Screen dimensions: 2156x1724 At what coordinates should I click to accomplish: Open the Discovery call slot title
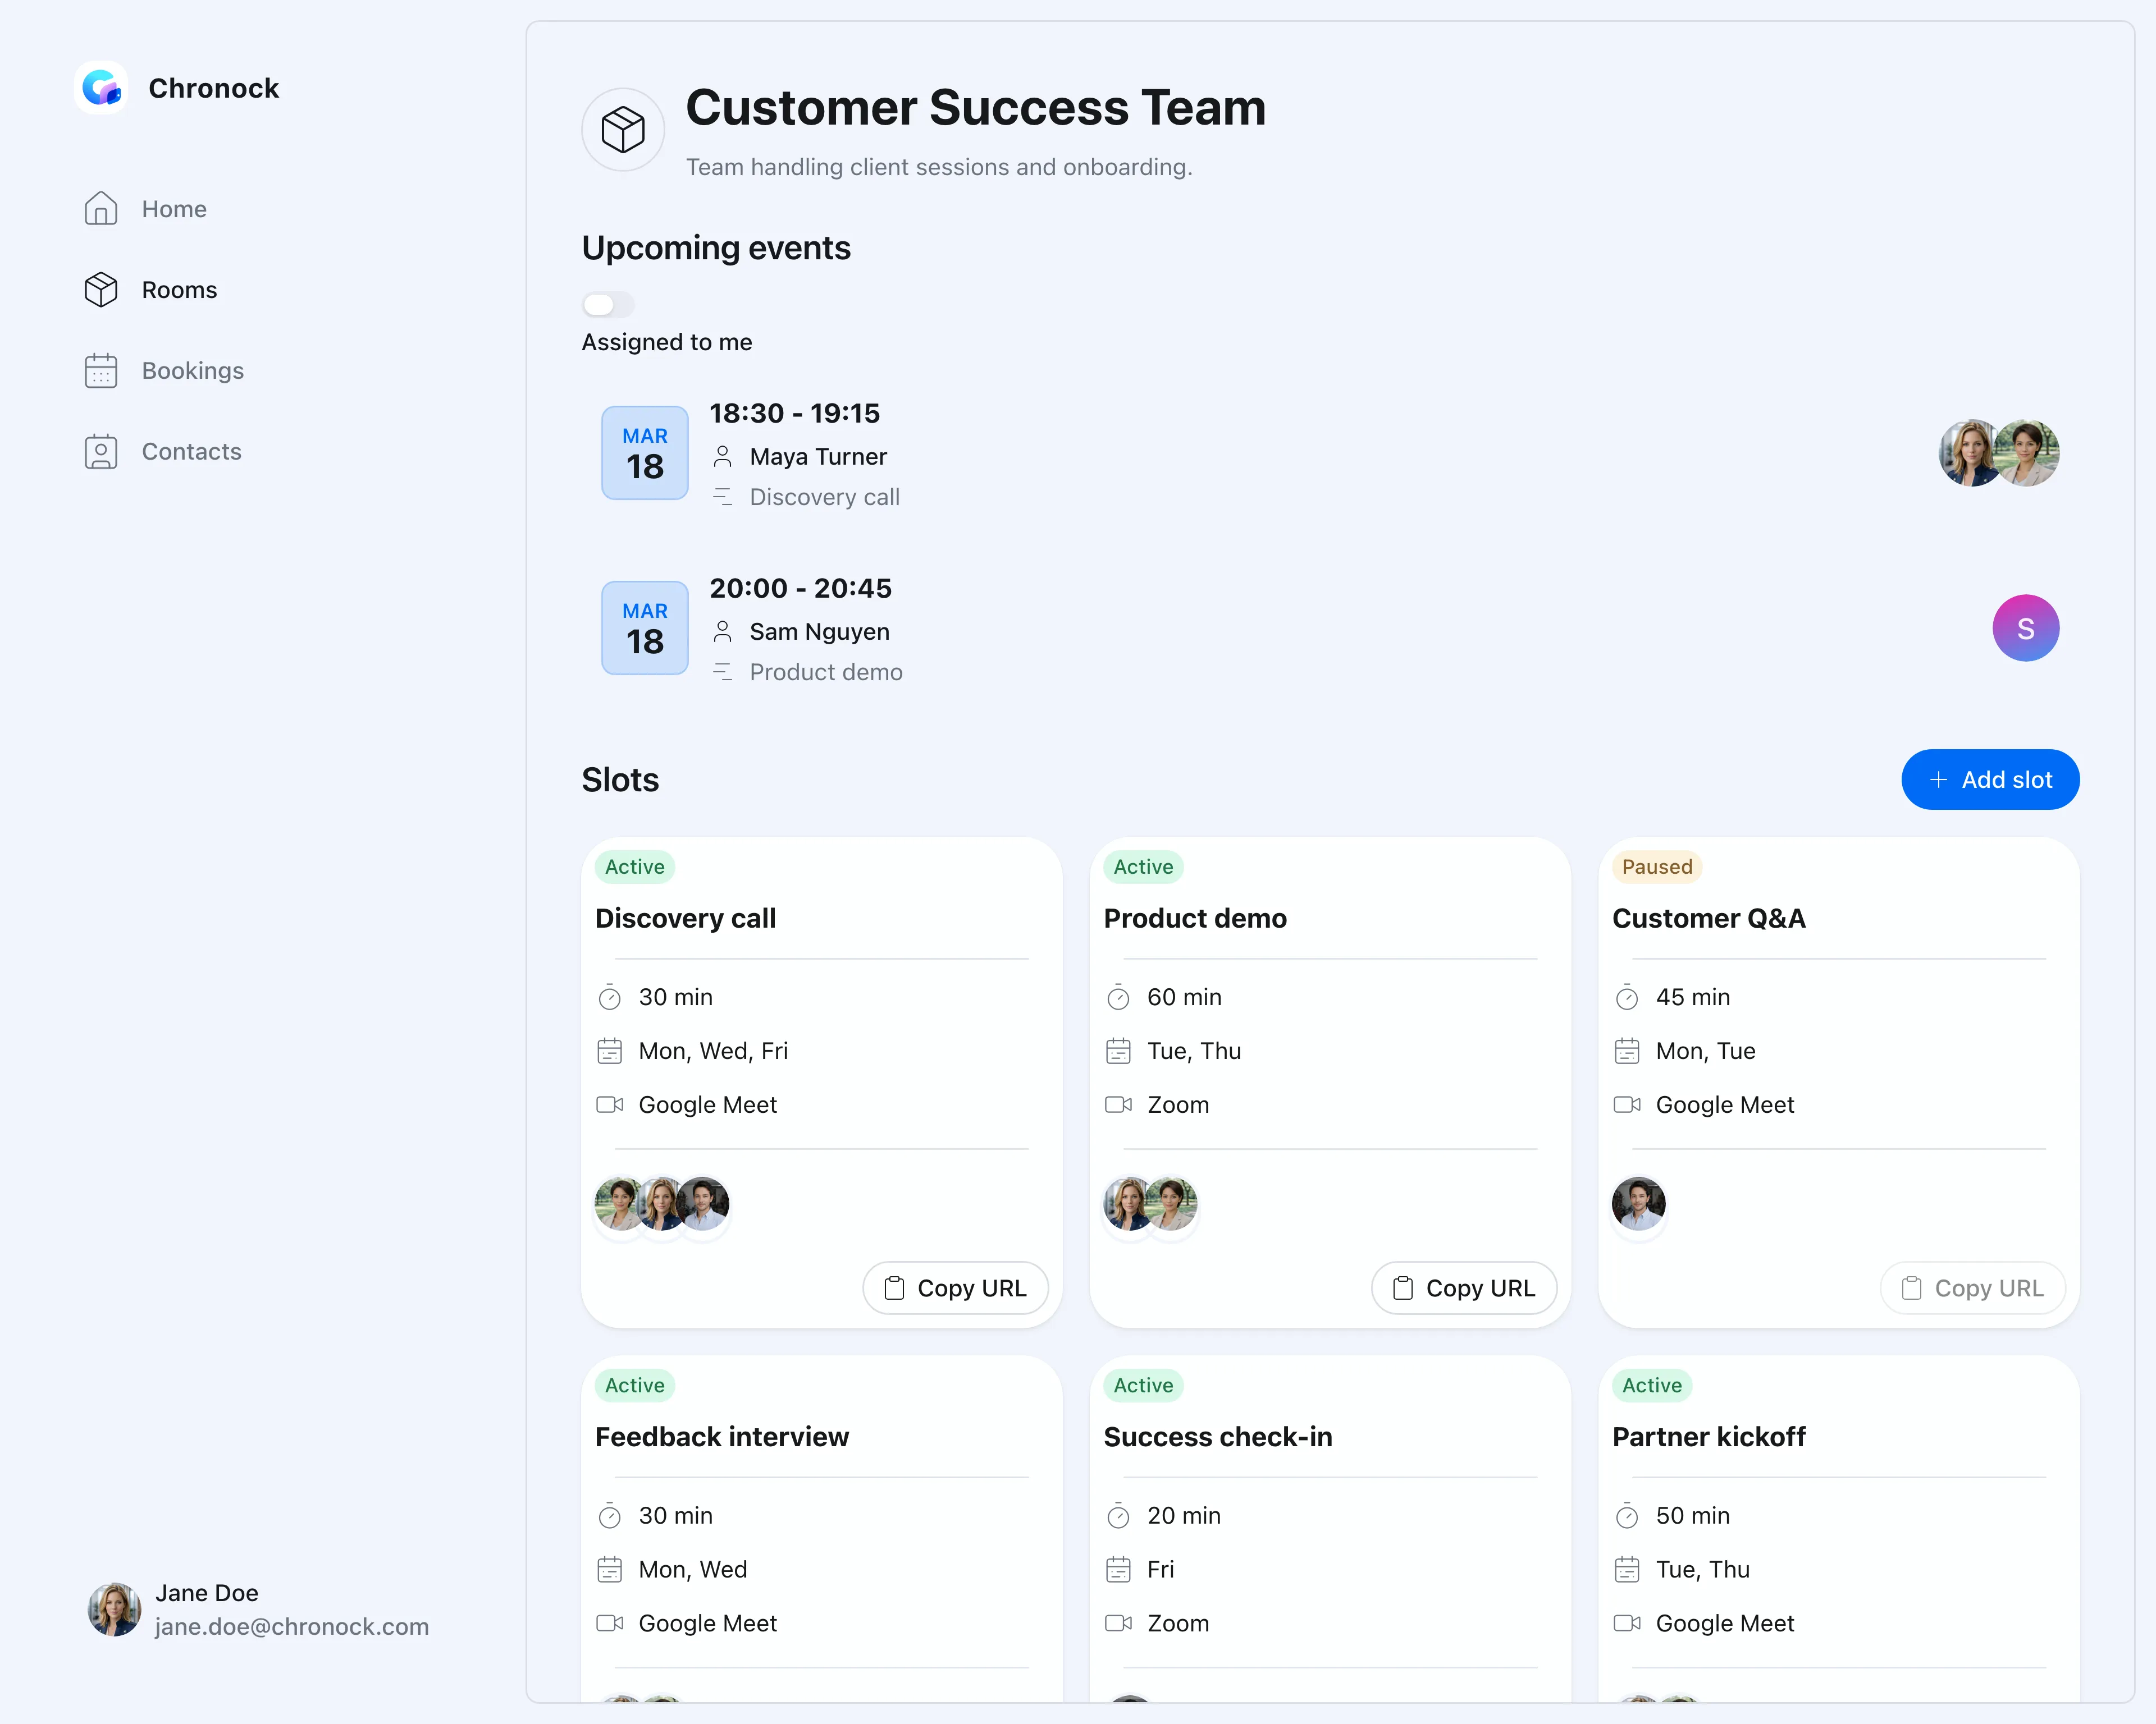point(685,919)
